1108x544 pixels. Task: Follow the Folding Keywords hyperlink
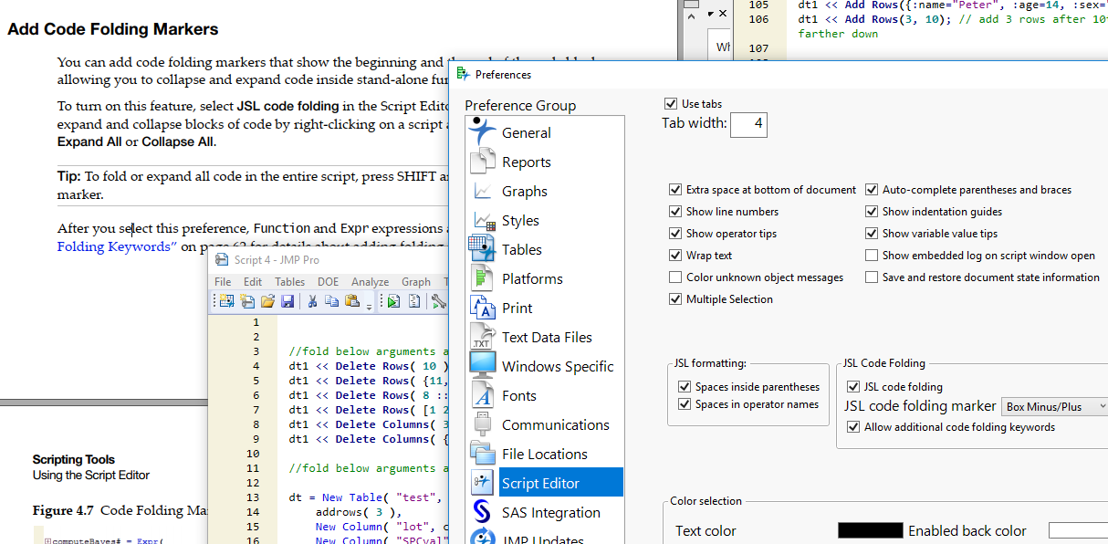pos(115,246)
